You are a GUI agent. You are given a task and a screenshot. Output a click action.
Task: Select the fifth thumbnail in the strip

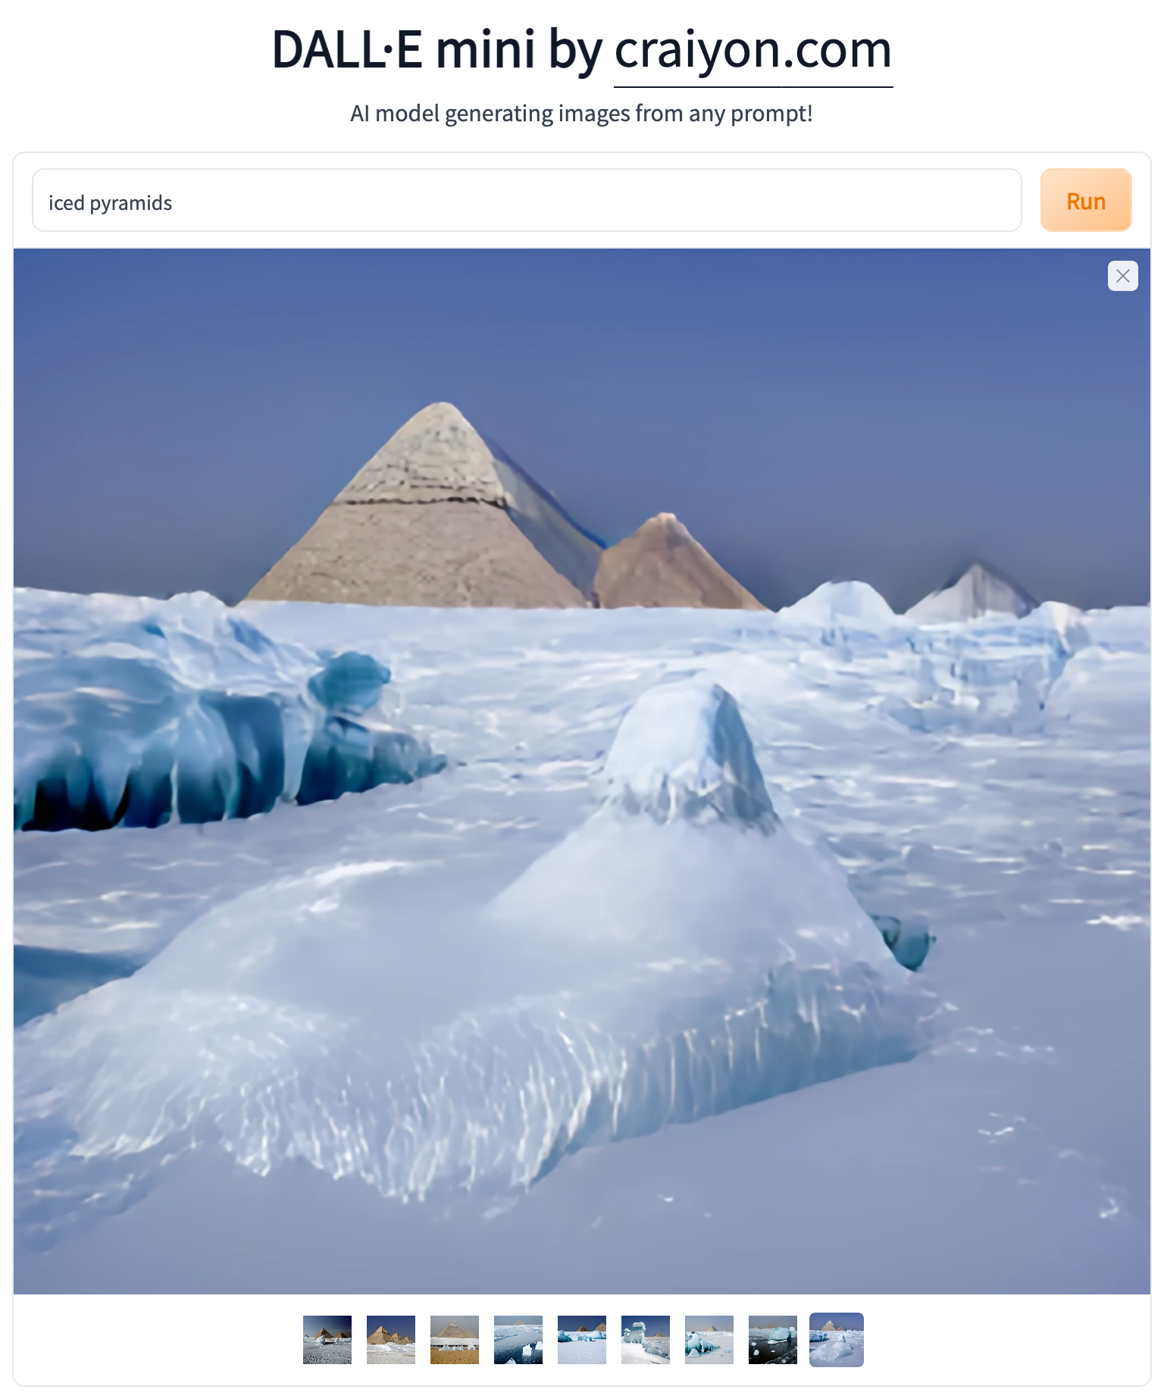point(582,1340)
